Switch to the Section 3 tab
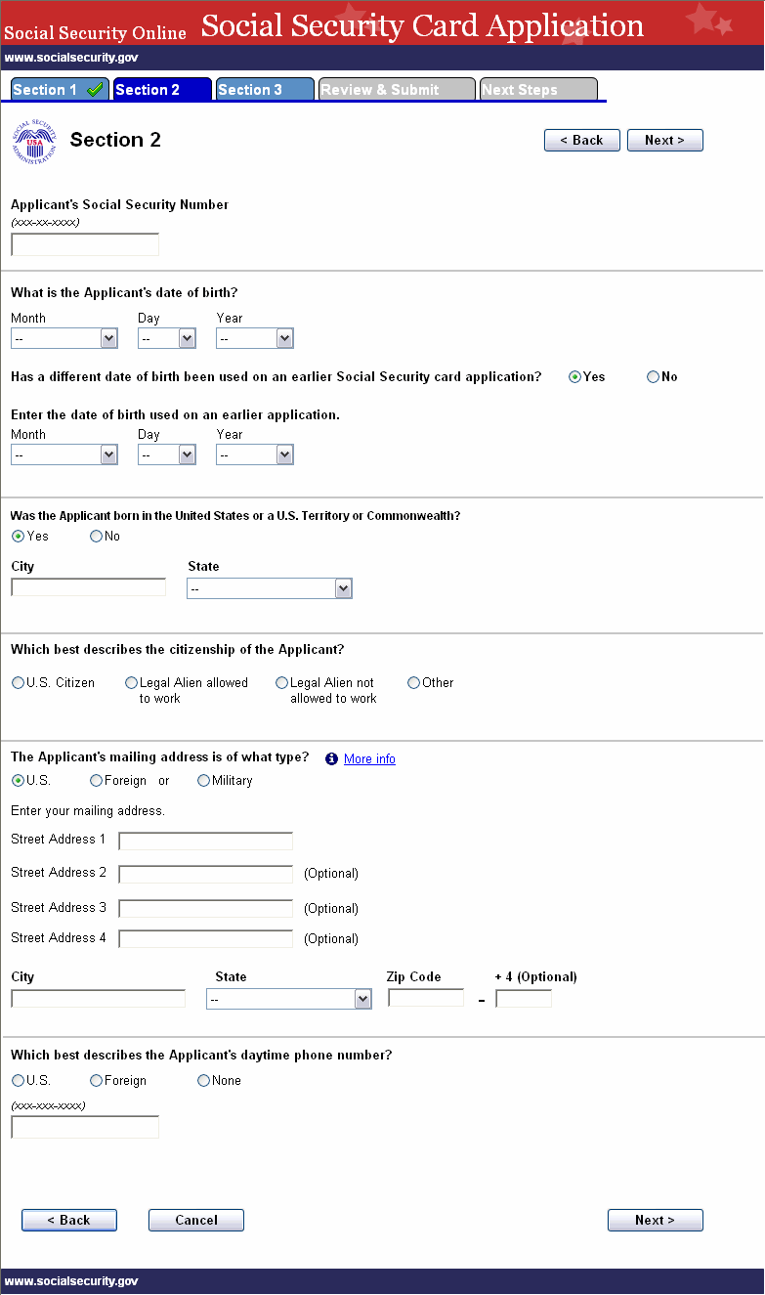The image size is (765, 1295). pyautogui.click(x=264, y=90)
